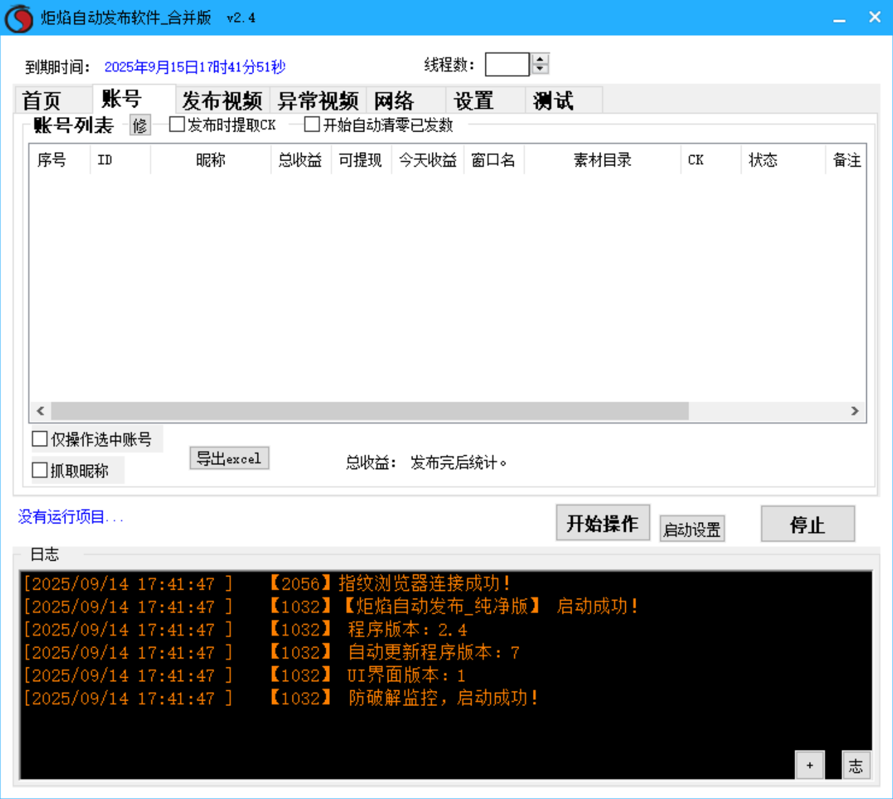Screen dimensions: 893x799
Task: Click right arrow of horizontal scrollbar
Action: point(854,411)
